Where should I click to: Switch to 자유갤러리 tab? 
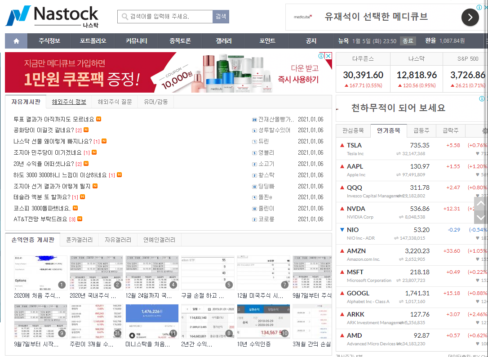[x=118, y=240]
